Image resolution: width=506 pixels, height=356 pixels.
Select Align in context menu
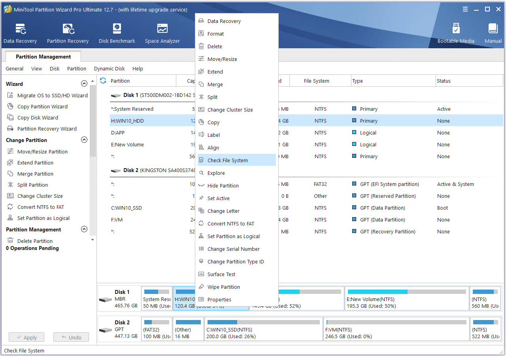pyautogui.click(x=237, y=148)
